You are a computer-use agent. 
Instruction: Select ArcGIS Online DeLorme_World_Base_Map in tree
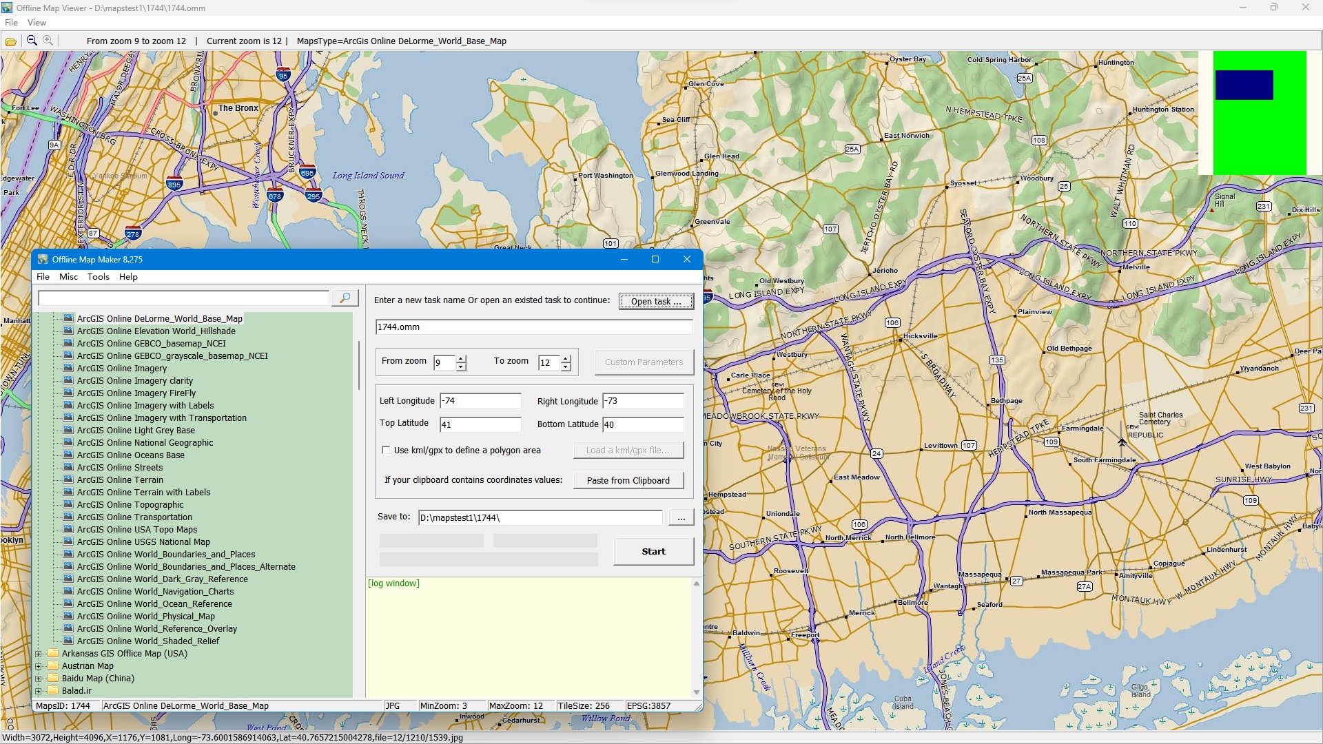point(159,318)
